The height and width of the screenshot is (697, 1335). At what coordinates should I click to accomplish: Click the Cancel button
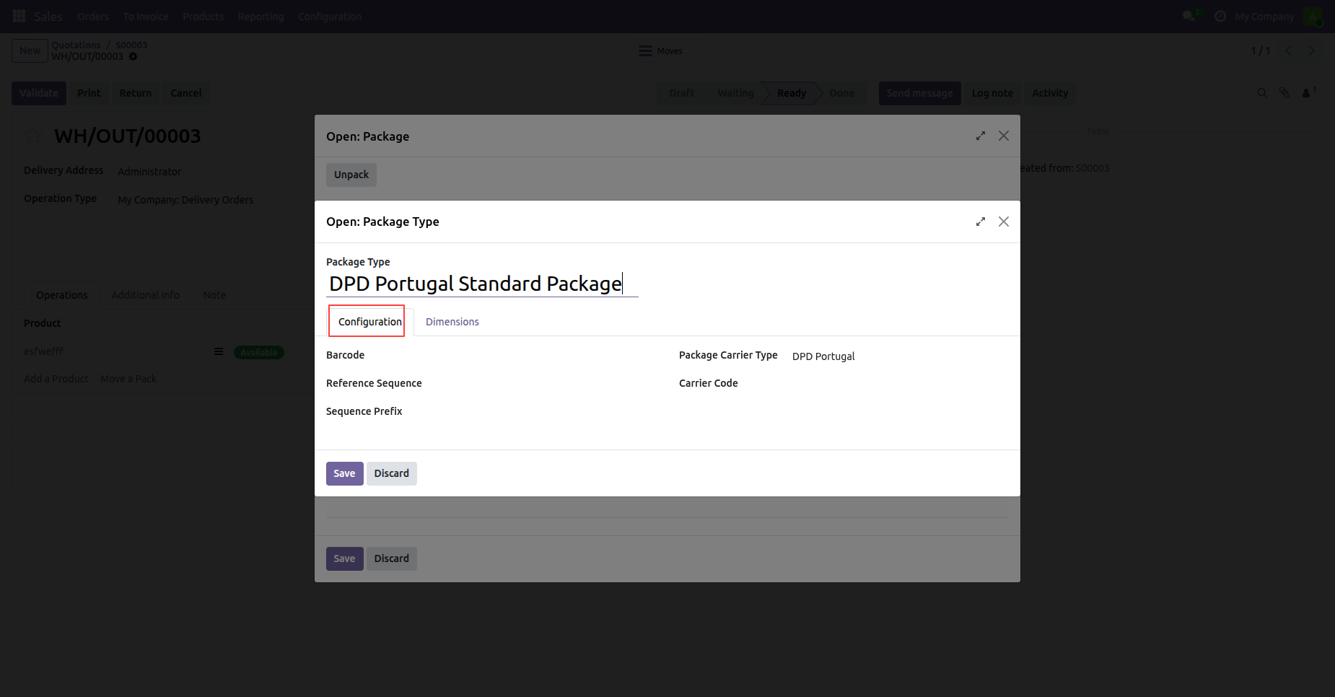186,93
